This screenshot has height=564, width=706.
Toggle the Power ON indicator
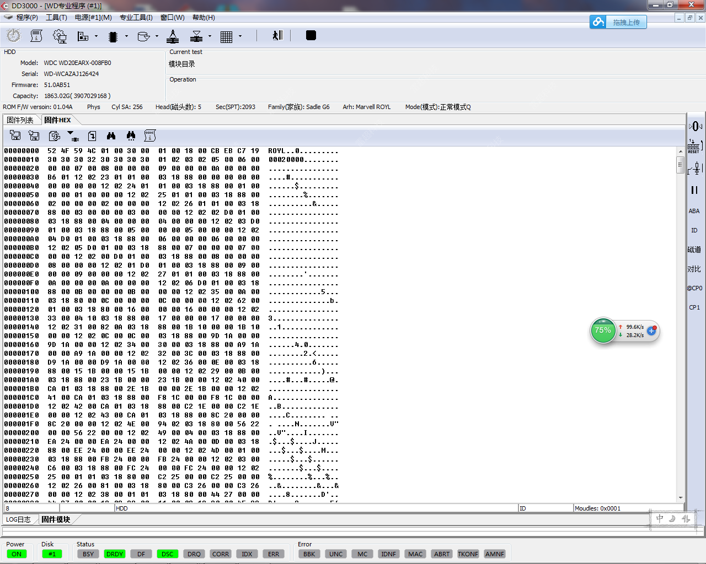[17, 554]
